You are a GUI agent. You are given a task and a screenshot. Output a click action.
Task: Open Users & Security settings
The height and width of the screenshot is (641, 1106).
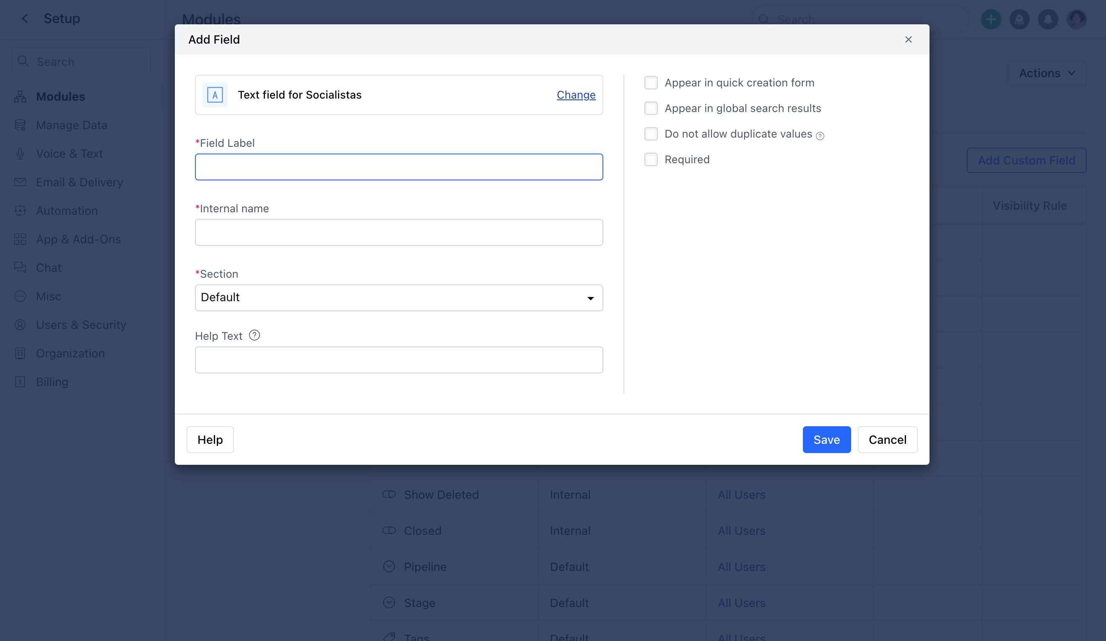81,325
